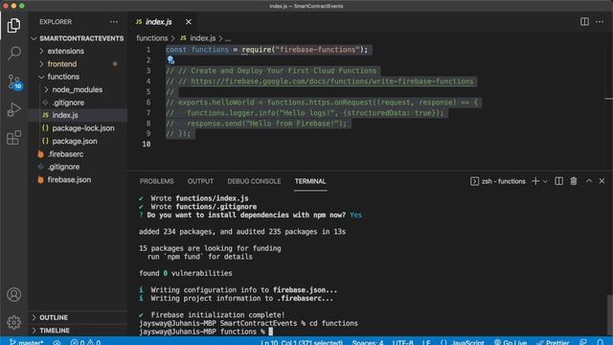
Task: Click the master branch in status bar
Action: point(26,342)
